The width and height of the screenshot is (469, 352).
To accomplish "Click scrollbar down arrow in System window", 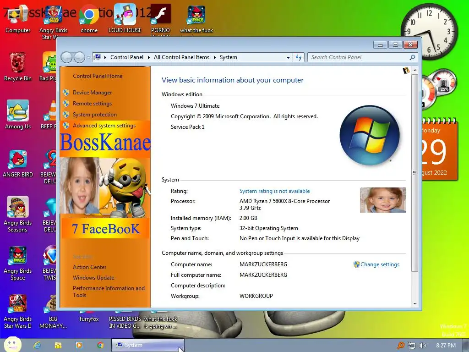I will pos(415,303).
